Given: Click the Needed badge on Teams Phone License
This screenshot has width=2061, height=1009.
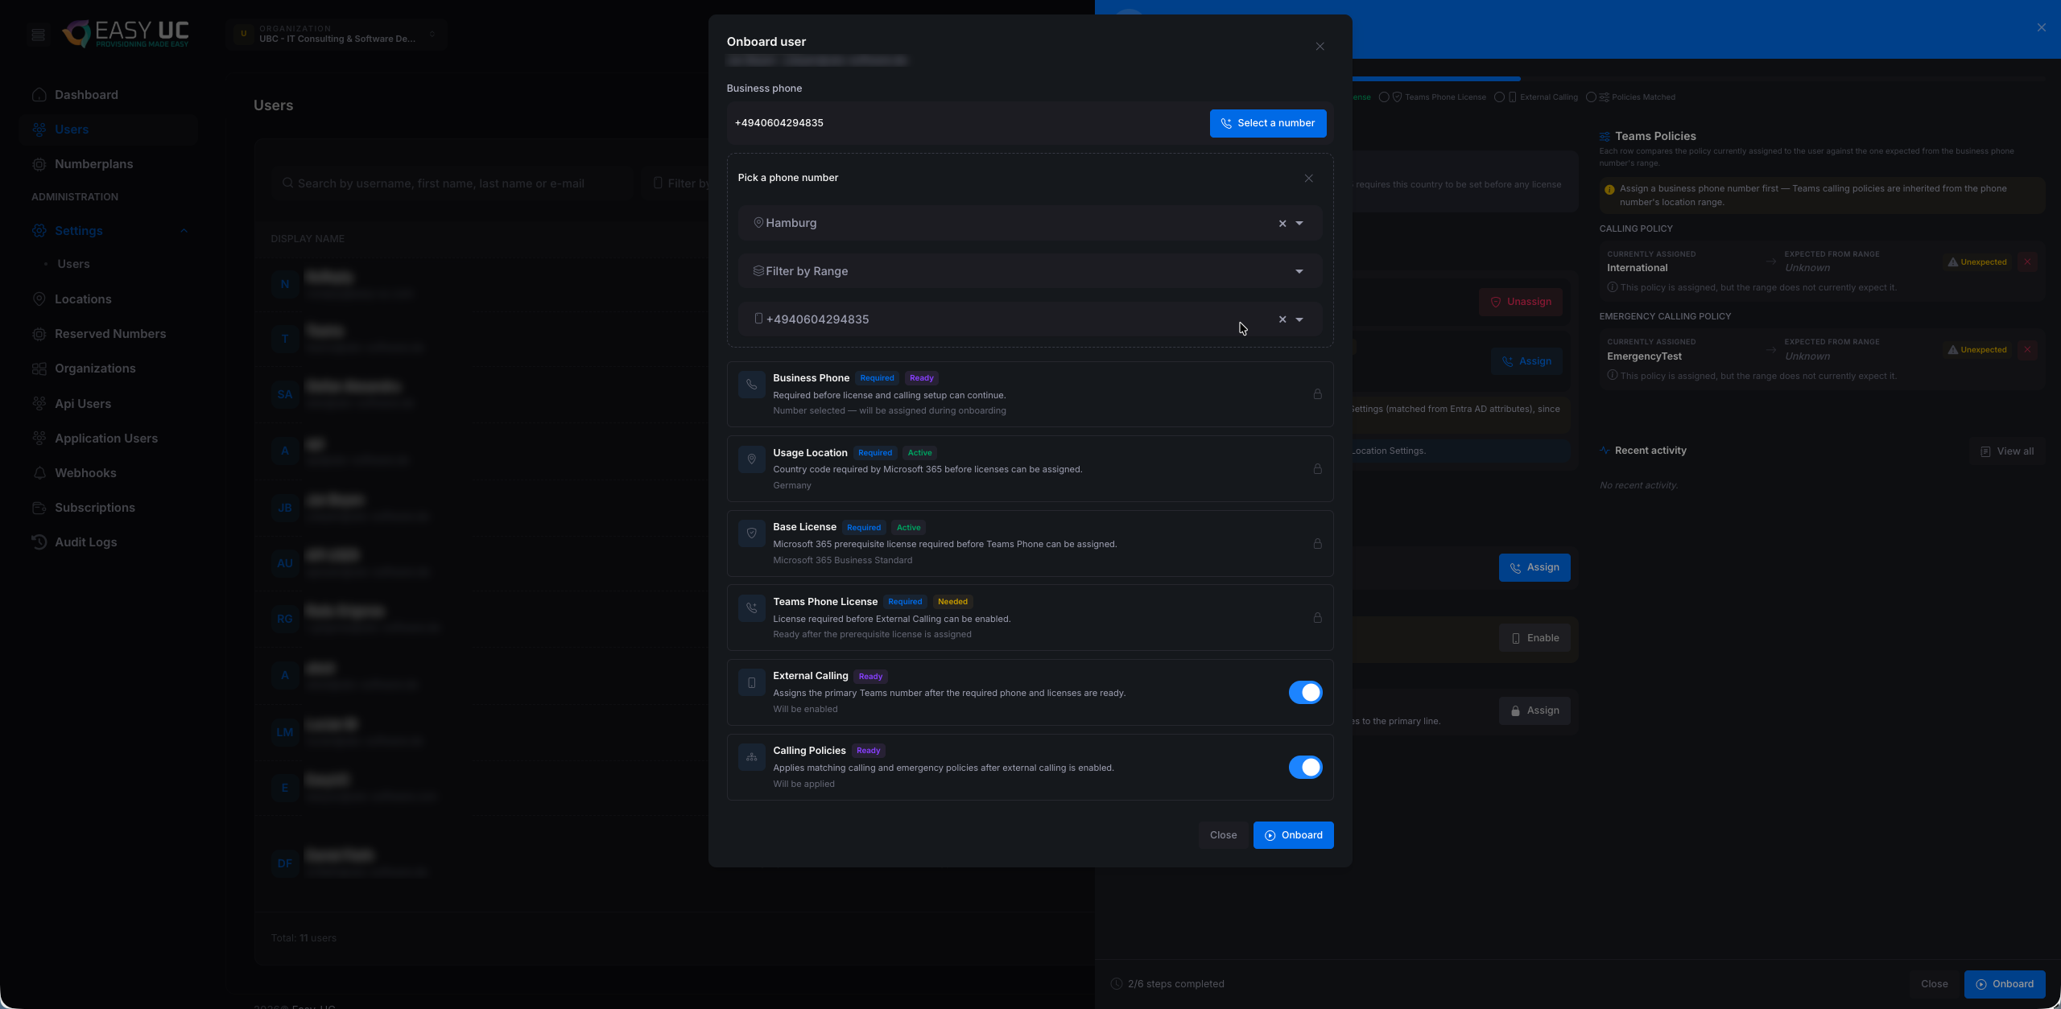Looking at the screenshot, I should [952, 602].
